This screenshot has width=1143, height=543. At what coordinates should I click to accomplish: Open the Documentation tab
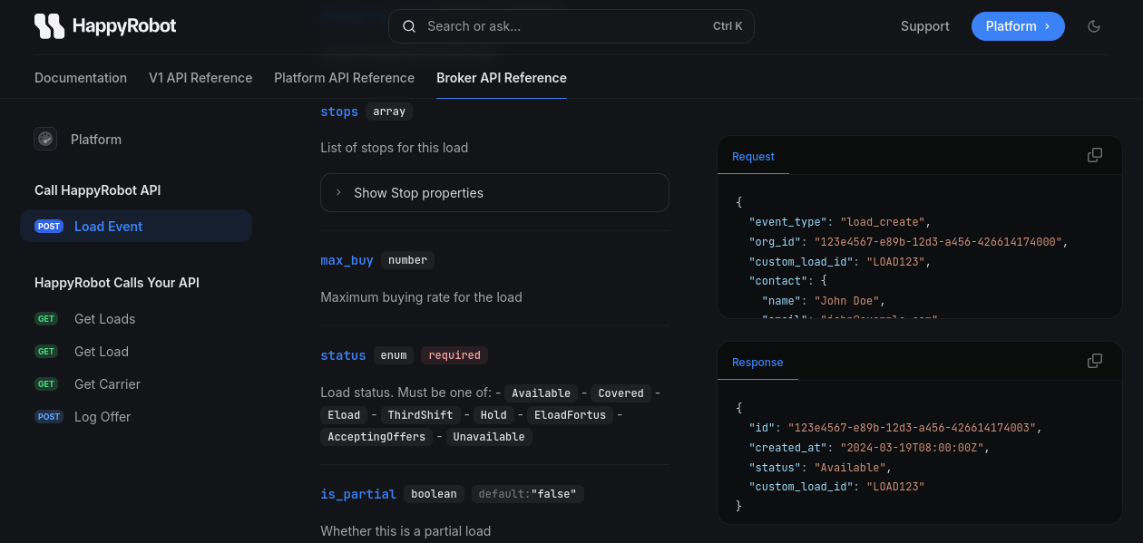(81, 78)
